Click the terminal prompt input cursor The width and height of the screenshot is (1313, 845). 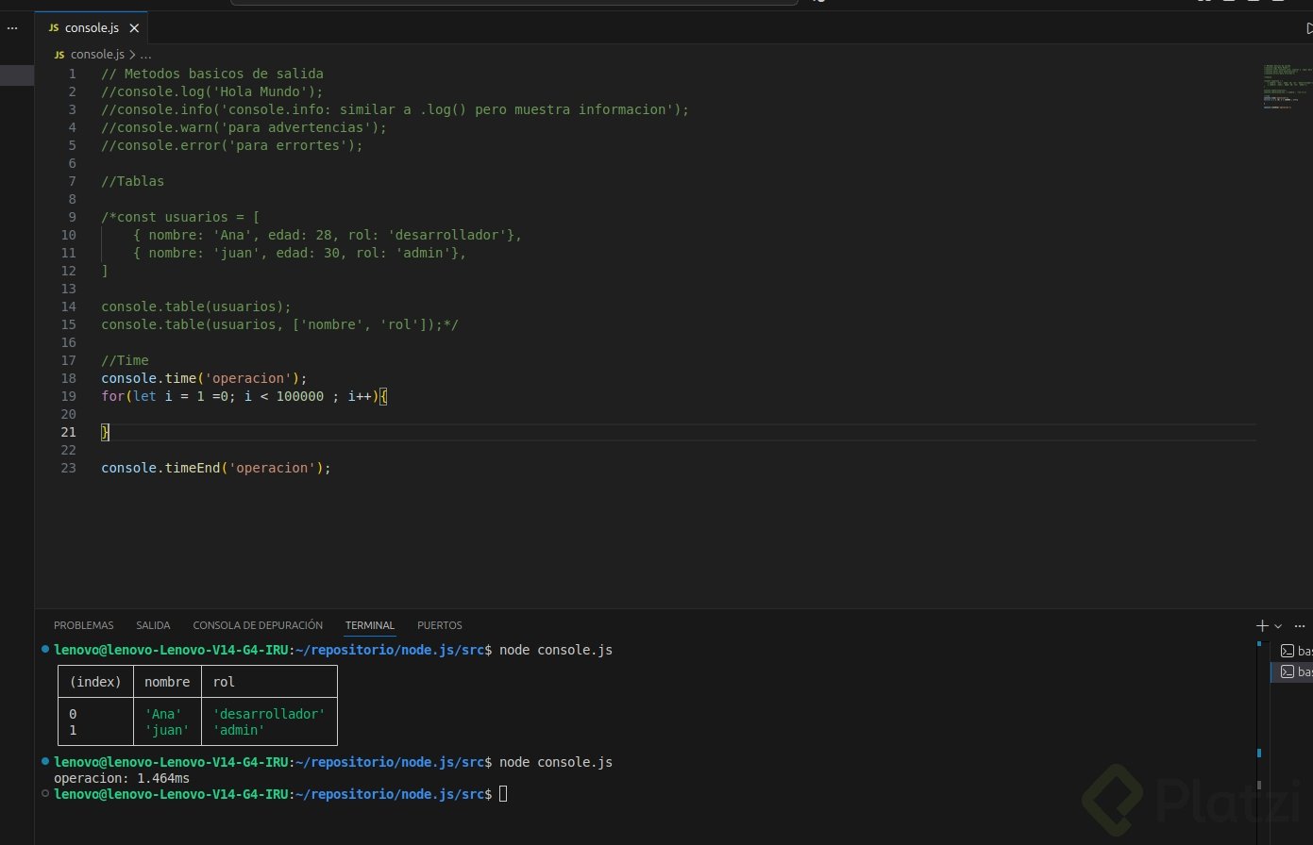(x=503, y=794)
